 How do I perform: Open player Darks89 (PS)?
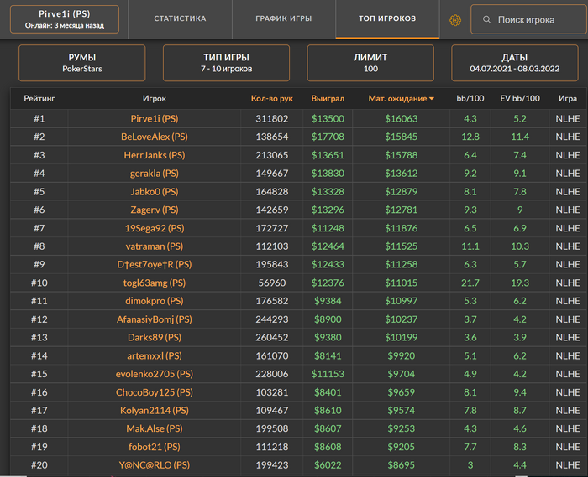155,338
